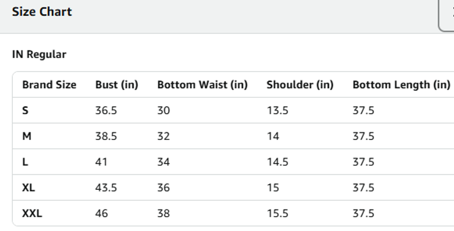
Task: Select the L size row label
Action: coord(25,162)
